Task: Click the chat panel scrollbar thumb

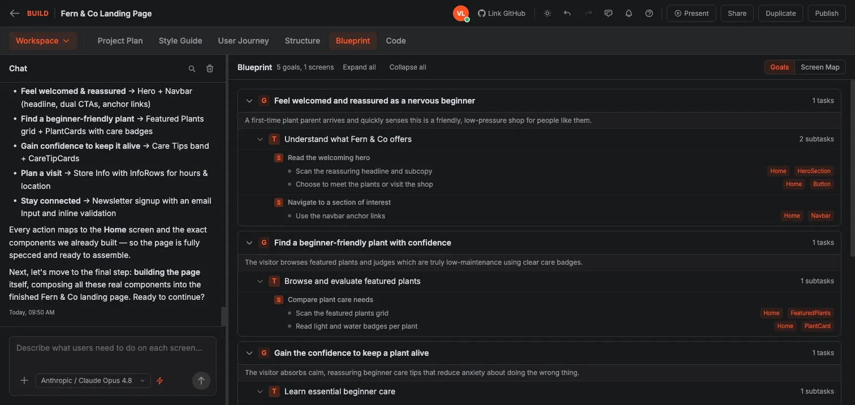Action: [223, 316]
